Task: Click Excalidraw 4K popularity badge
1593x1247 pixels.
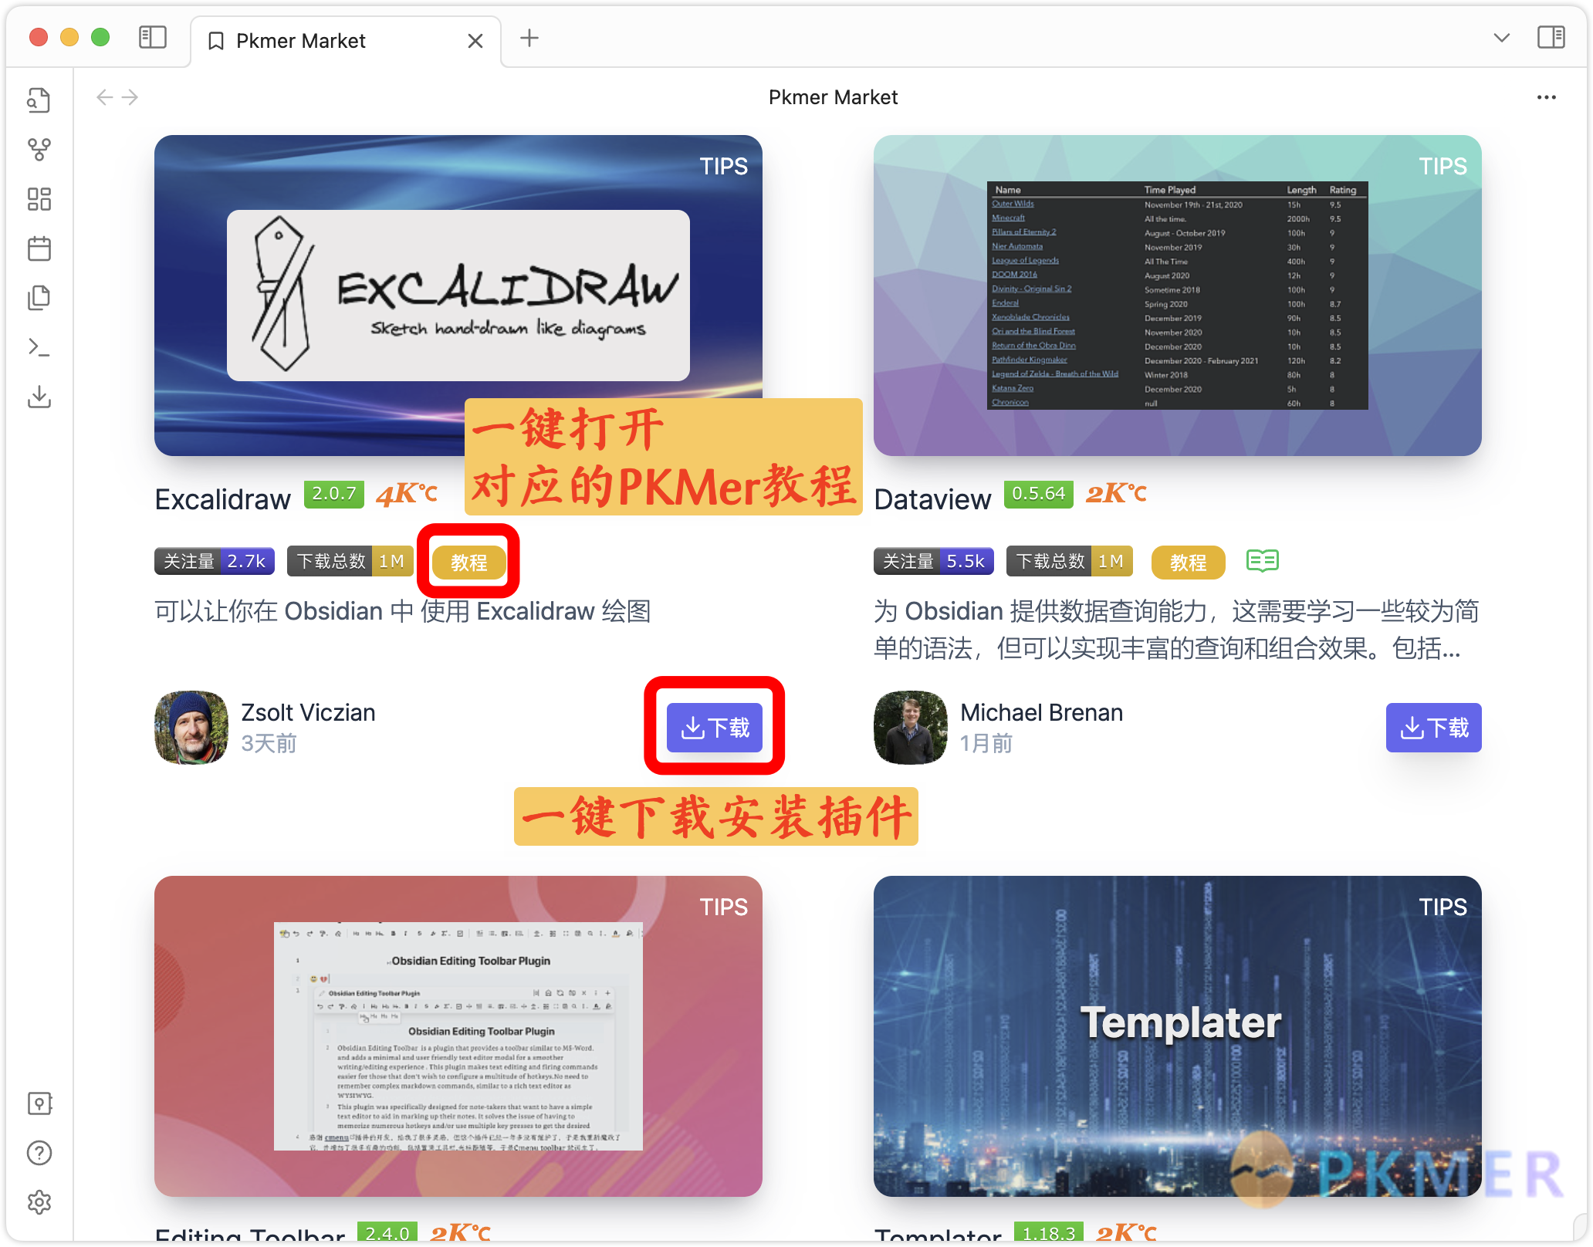Action: (x=407, y=493)
